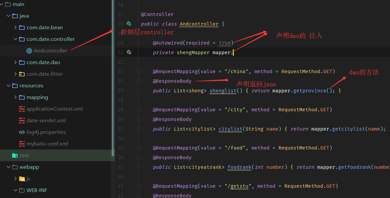Image resolution: width=390 pixels, height=198 pixels.
Task: Unfold the foodrank method at line 37
Action: tap(139, 167)
